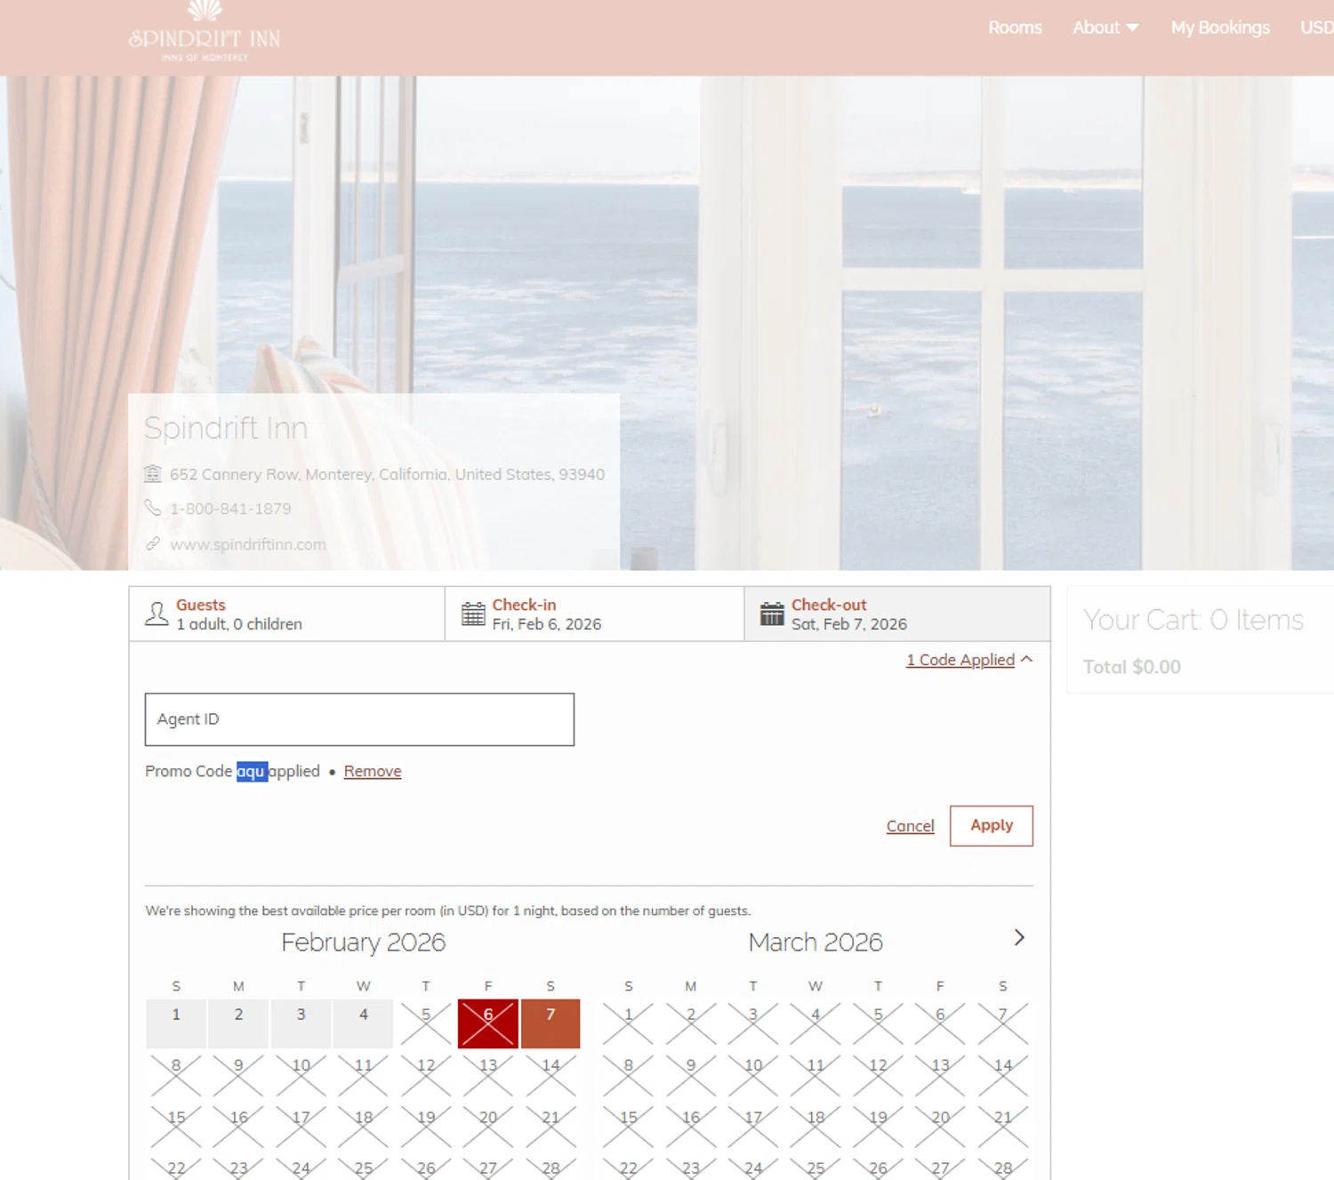Click the February 2026 month heading
Viewport: 1334px width, 1180px height.
tap(363, 943)
